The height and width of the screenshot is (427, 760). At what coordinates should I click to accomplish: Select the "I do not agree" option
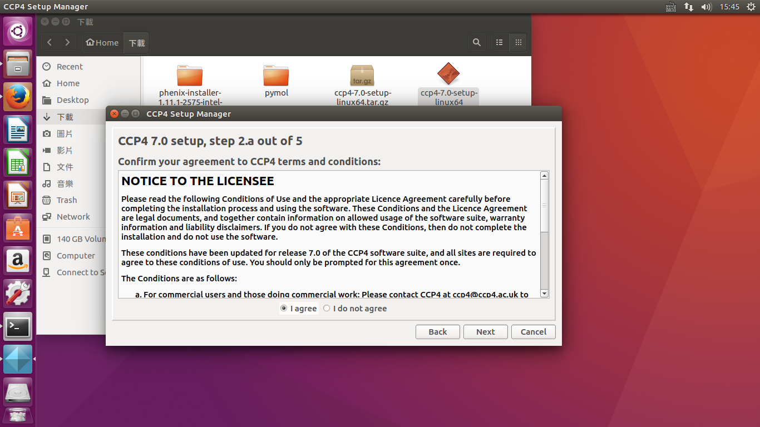(x=327, y=309)
